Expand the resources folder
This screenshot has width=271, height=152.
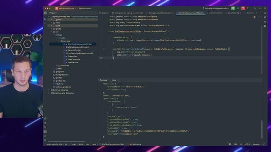pyautogui.click(x=56, y=66)
